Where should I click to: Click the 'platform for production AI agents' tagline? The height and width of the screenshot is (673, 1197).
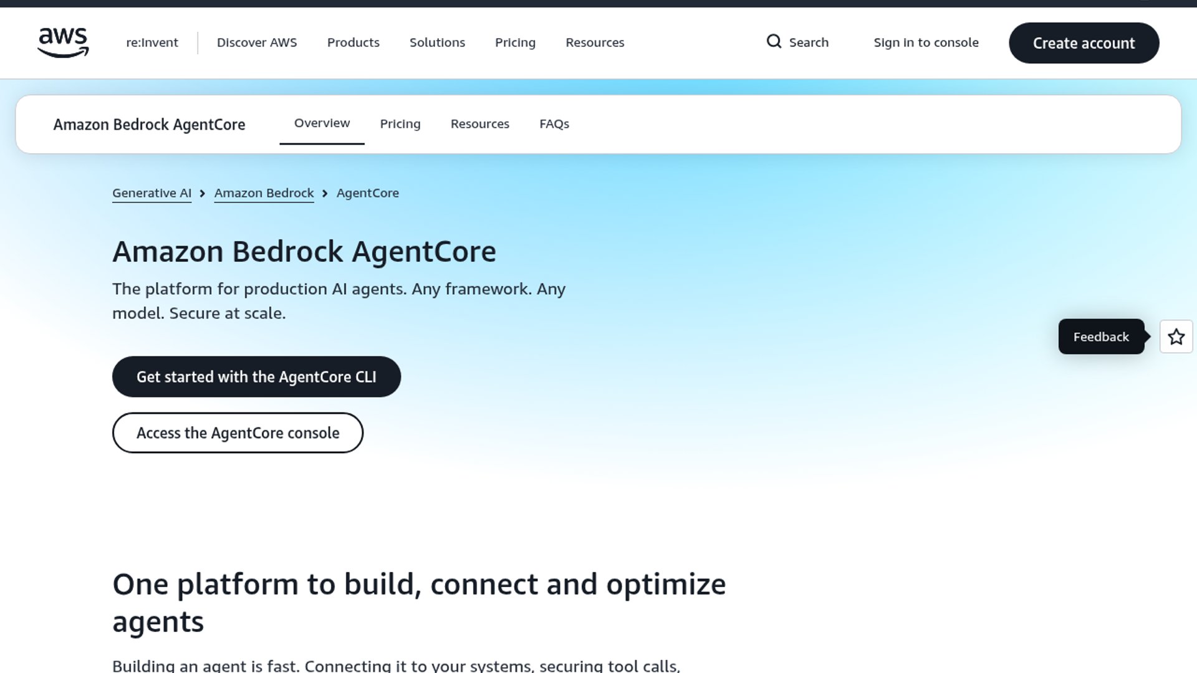pyautogui.click(x=339, y=301)
